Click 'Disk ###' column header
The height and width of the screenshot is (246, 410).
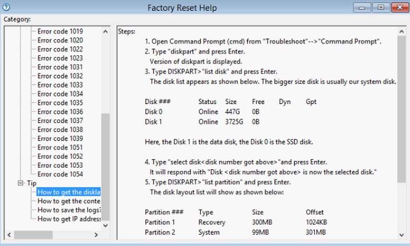157,101
